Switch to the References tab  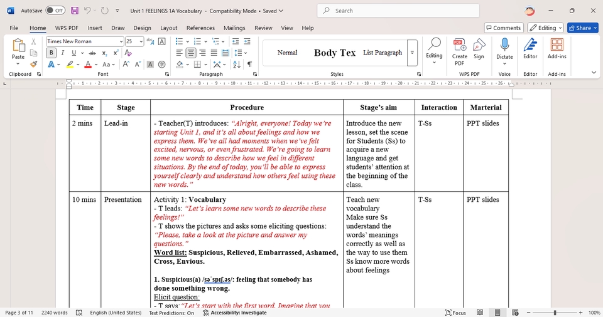tap(200, 28)
